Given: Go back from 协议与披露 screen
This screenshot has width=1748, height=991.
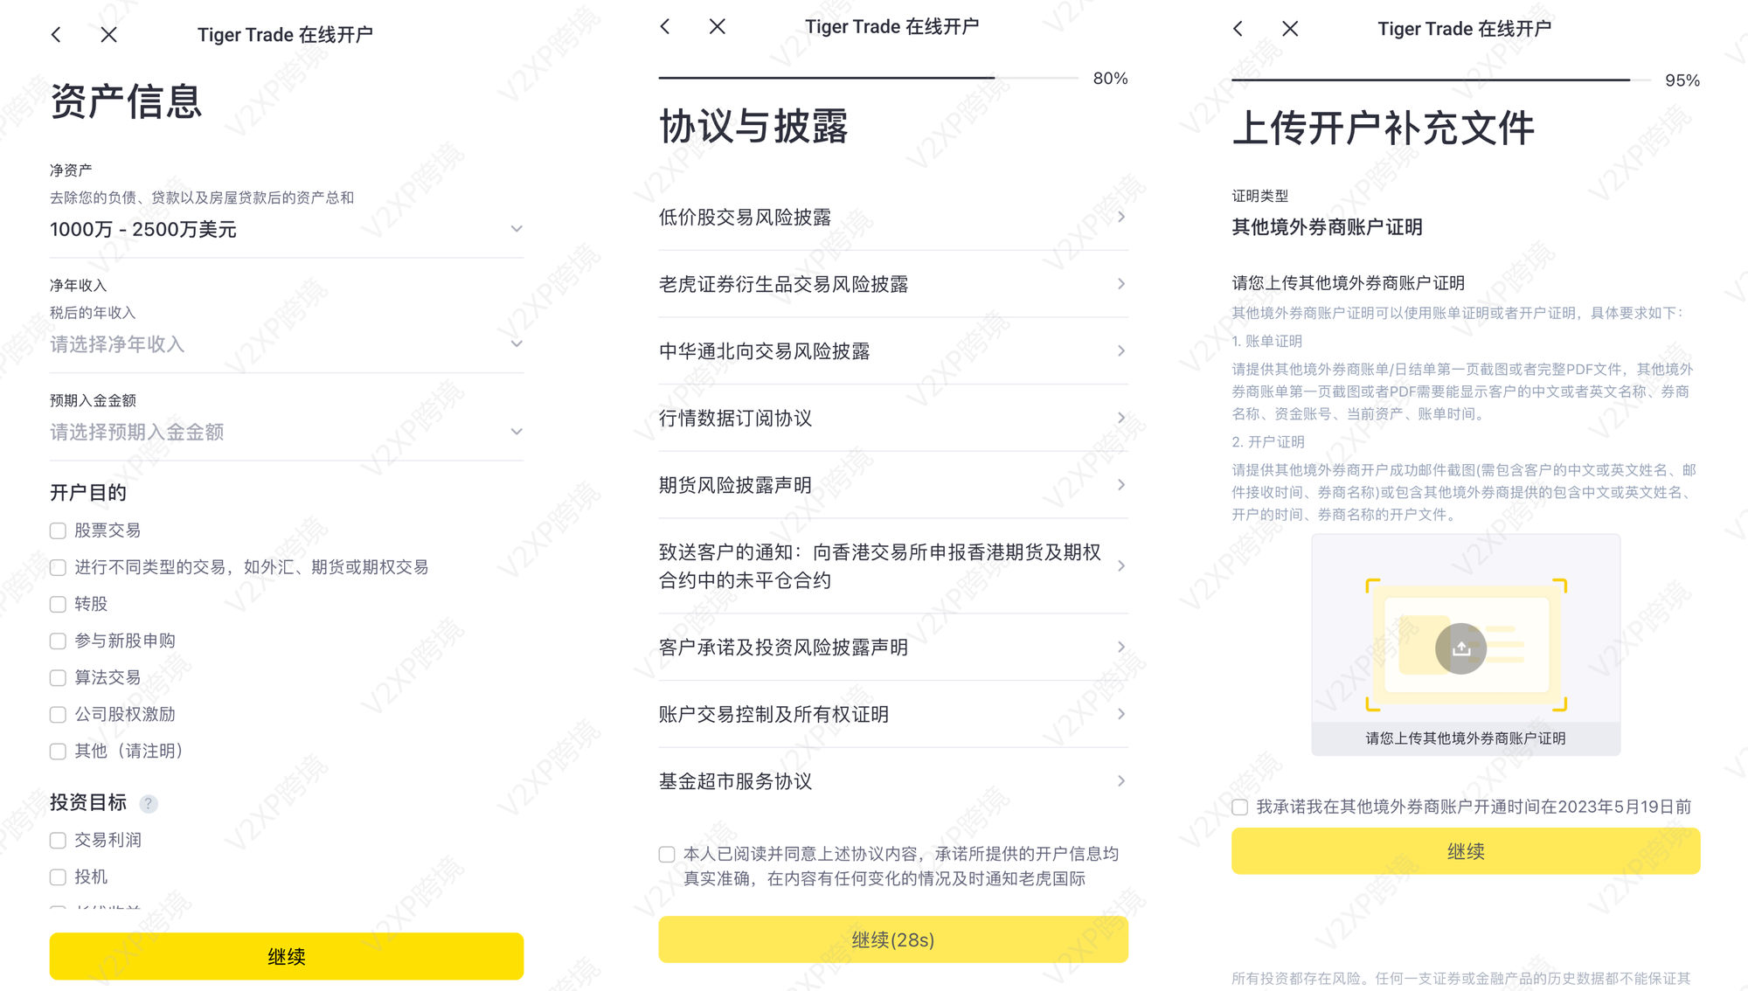Looking at the screenshot, I should (665, 26).
